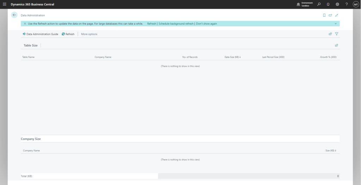Bookmark this Data Administration page
The height and width of the screenshot is (185, 361).
click(324, 15)
